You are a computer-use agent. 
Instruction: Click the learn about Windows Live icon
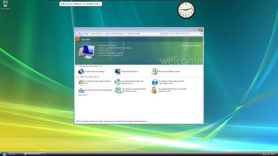click(x=81, y=82)
